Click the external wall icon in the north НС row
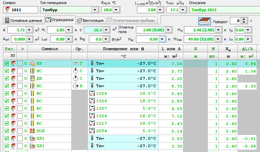This screenshot has height=152, width=260. (32, 71)
